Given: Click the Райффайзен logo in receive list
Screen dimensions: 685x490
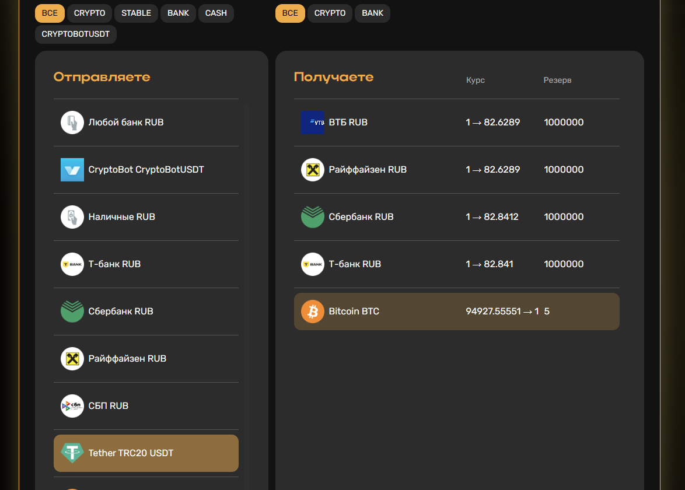Looking at the screenshot, I should pyautogui.click(x=313, y=169).
